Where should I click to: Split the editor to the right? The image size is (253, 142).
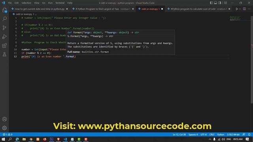(x=244, y=9)
